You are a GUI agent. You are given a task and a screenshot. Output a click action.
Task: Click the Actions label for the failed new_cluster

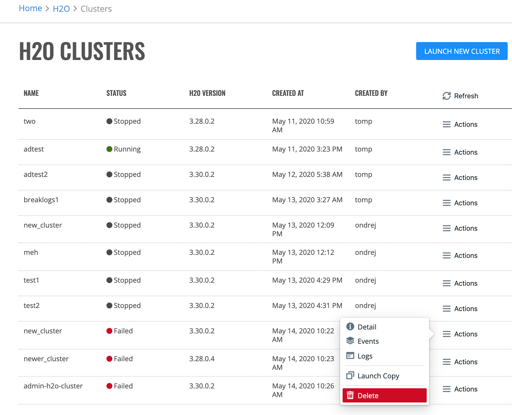(x=466, y=334)
